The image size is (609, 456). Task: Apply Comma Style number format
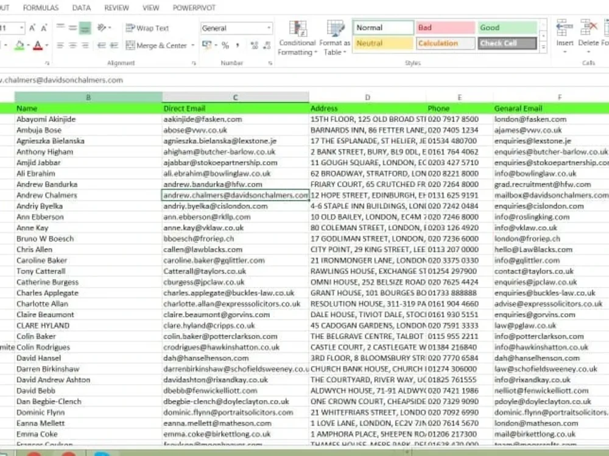click(x=238, y=46)
